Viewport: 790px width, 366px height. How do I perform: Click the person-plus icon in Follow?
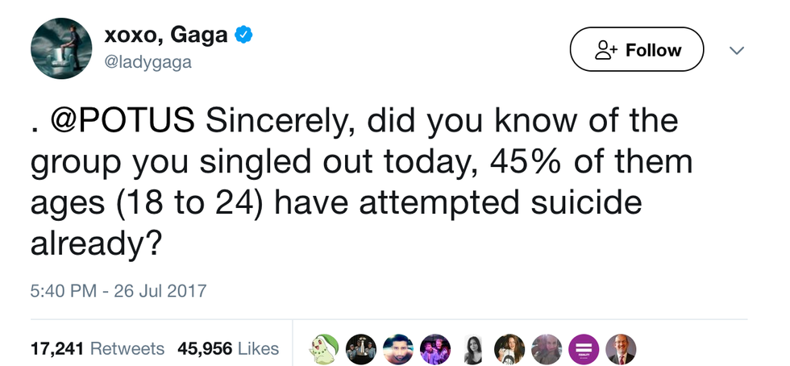[605, 50]
